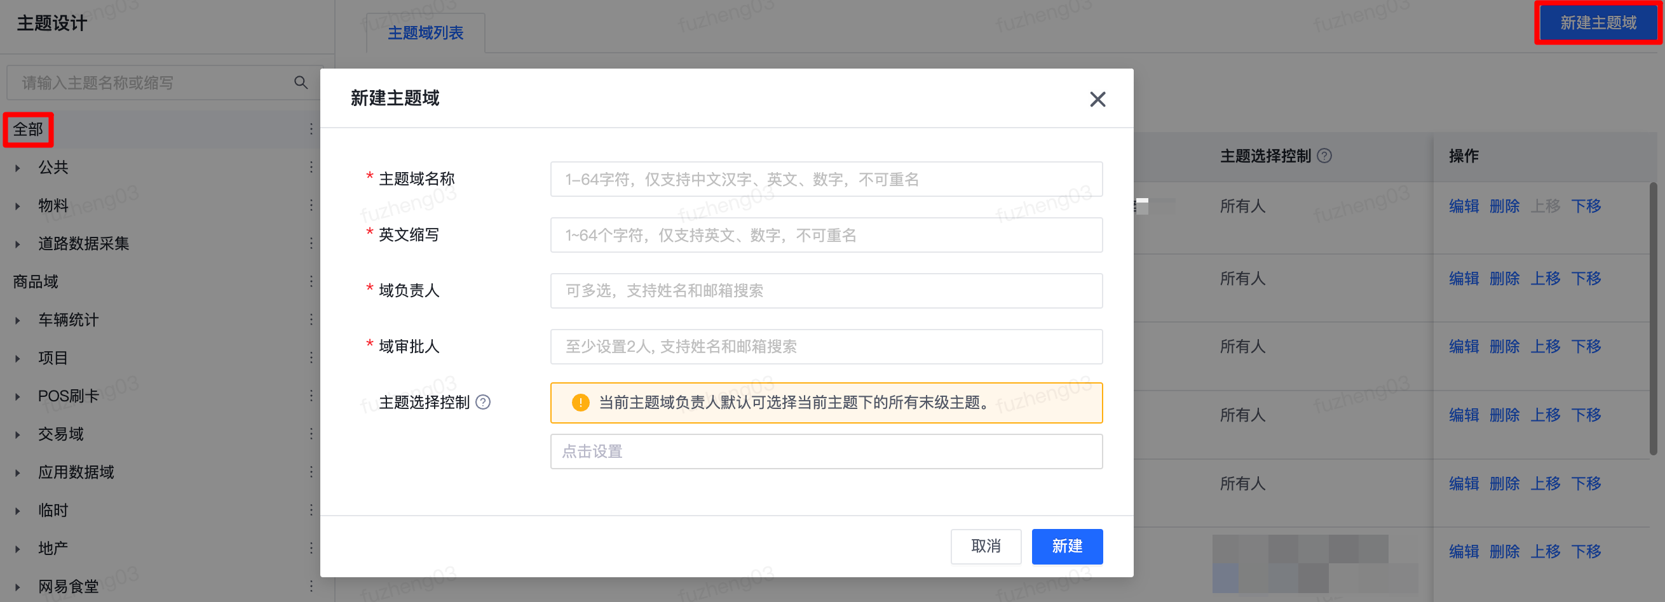This screenshot has width=1665, height=602.
Task: Expand the 网易食堂 tree node
Action: pyautogui.click(x=17, y=587)
